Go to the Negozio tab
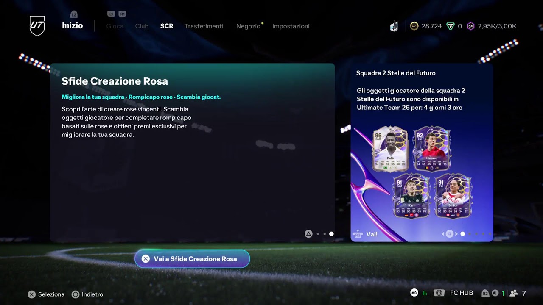Screen dimensions: 543x305 pos(248,26)
